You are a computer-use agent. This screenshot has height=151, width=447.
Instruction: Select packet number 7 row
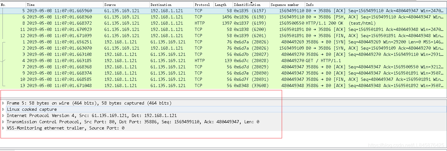click(x=223, y=67)
